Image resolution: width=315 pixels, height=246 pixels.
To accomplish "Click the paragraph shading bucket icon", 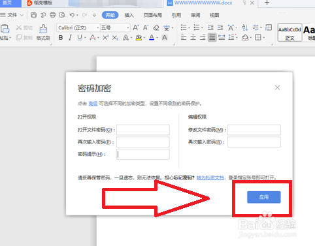I will coord(245,38).
